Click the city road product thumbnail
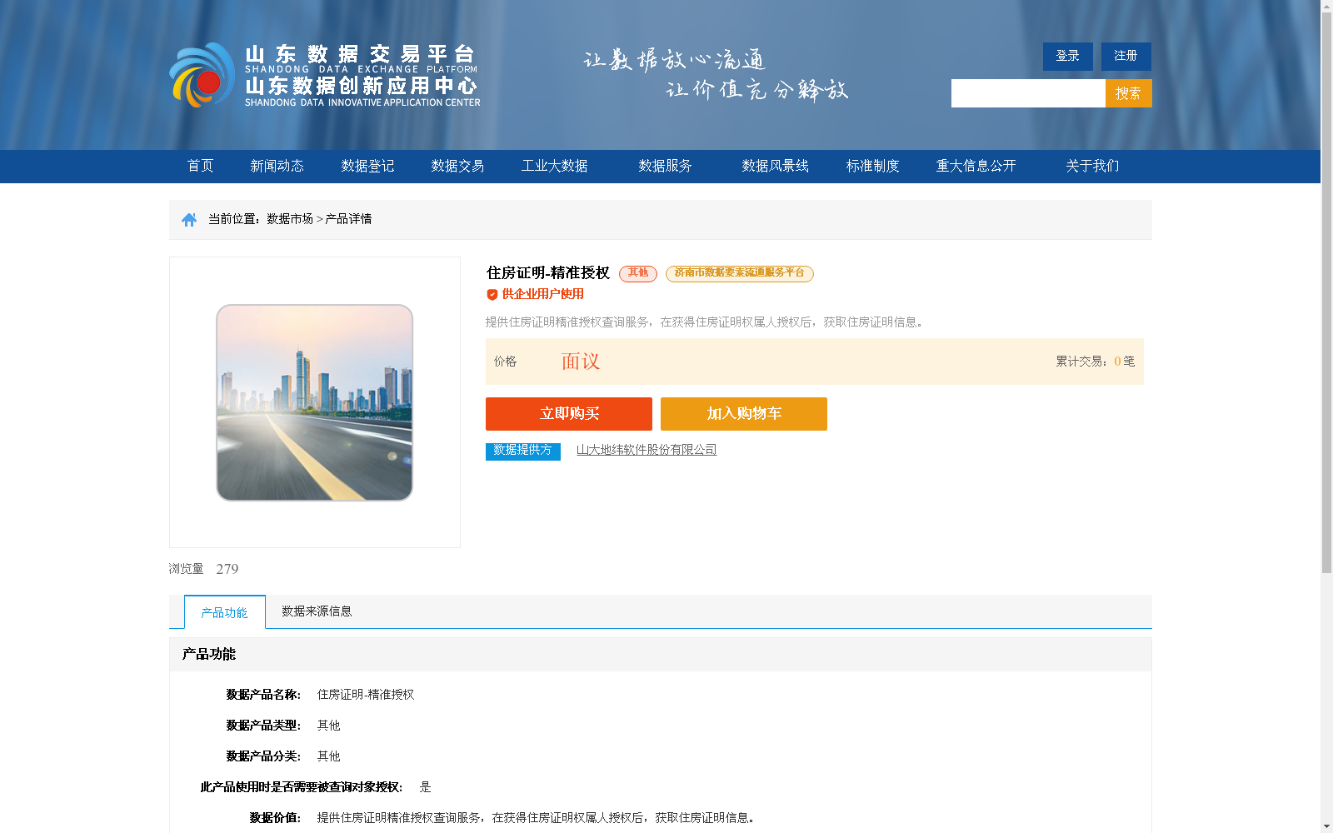Screen dimensions: 1333x833 point(314,402)
